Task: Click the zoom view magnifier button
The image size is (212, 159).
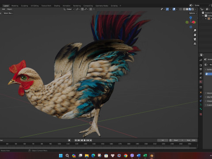Action: tap(195, 30)
